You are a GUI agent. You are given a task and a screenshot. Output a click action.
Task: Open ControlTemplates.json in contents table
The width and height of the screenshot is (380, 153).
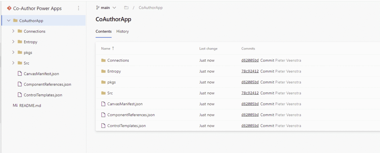[x=127, y=126]
